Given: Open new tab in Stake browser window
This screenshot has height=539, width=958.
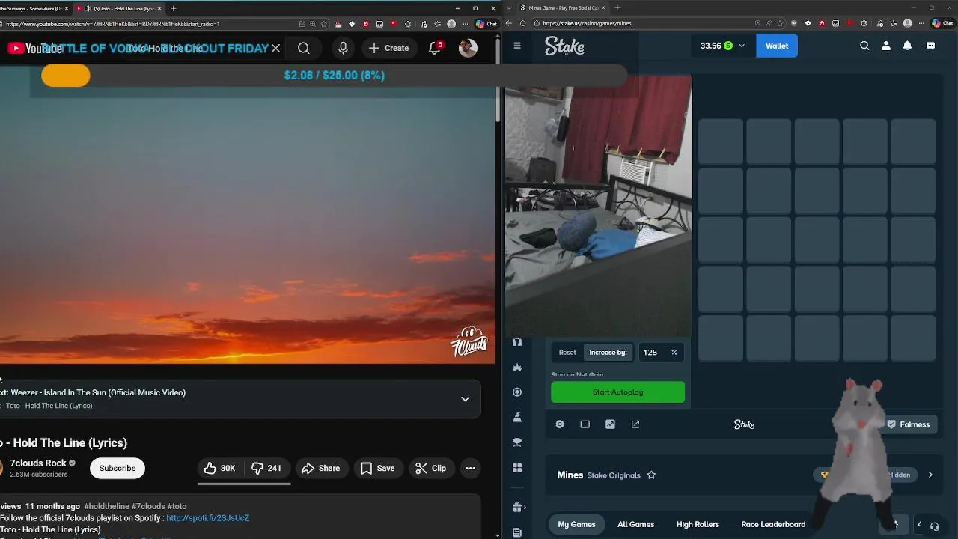Looking at the screenshot, I should (x=617, y=8).
